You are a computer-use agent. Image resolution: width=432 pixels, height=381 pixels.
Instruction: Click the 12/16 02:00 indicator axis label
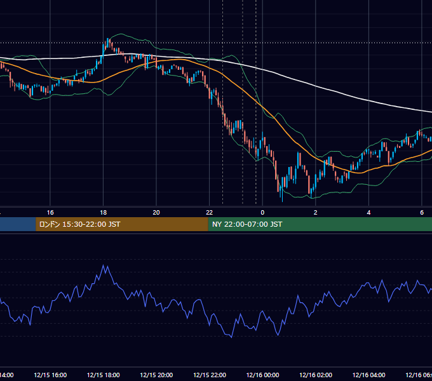pyautogui.click(x=316, y=375)
